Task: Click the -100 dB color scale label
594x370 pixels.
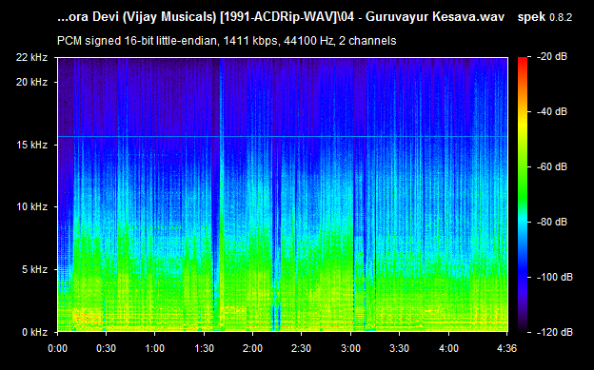Action: [555, 277]
